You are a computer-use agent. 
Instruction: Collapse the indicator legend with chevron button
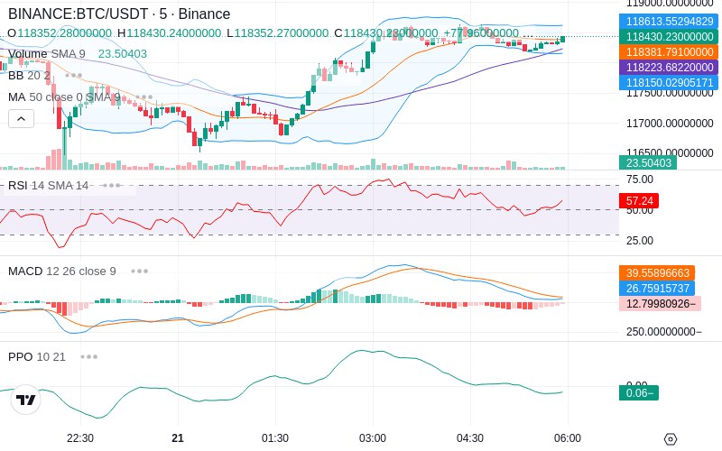point(21,119)
